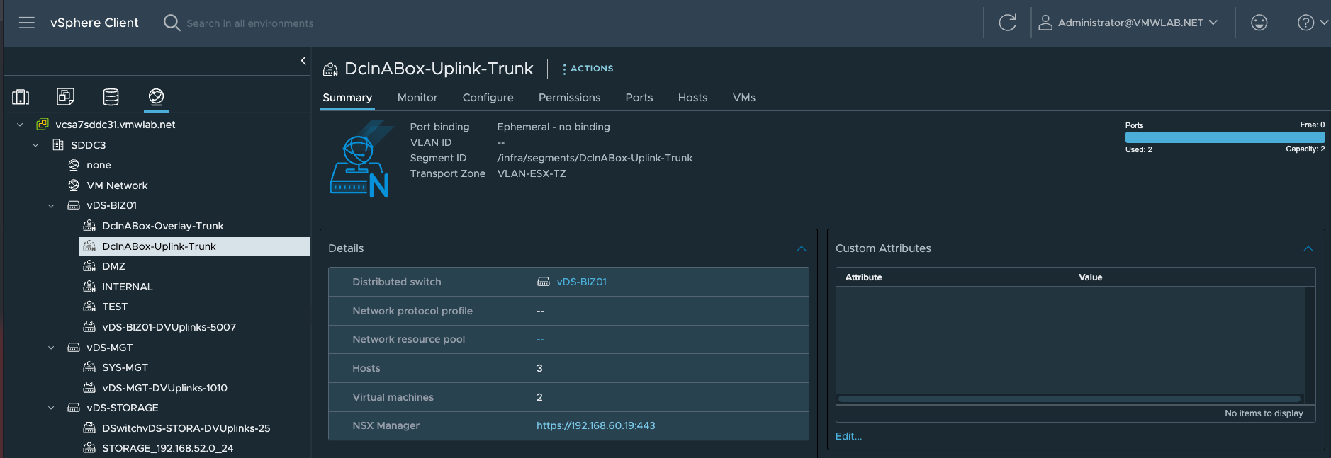Click the Custom Attributes horizontal scrollbar
This screenshot has width=1331, height=458.
[1069, 399]
